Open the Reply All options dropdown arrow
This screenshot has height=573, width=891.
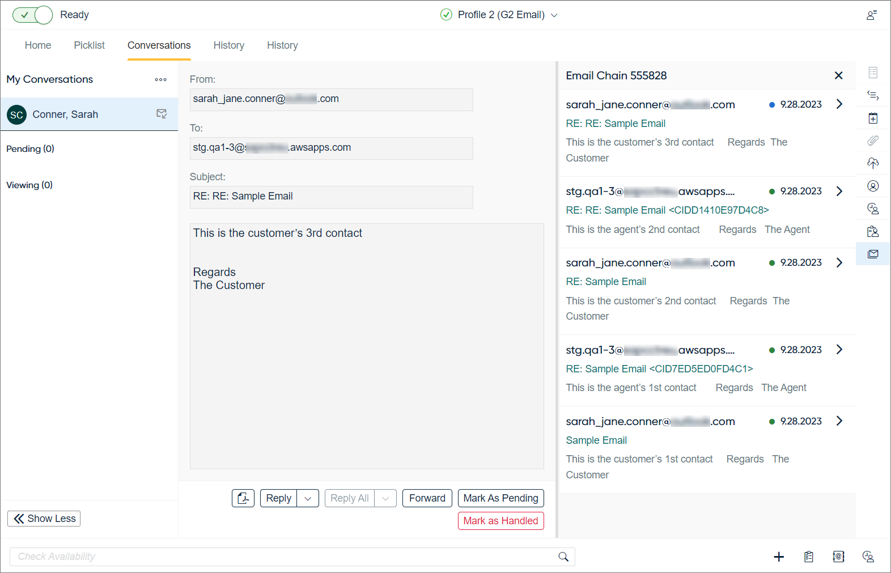[x=385, y=498]
